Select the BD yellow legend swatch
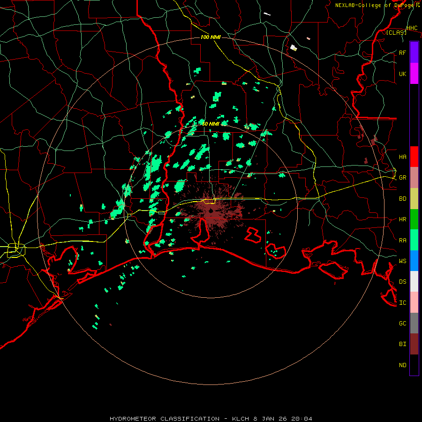 414,199
